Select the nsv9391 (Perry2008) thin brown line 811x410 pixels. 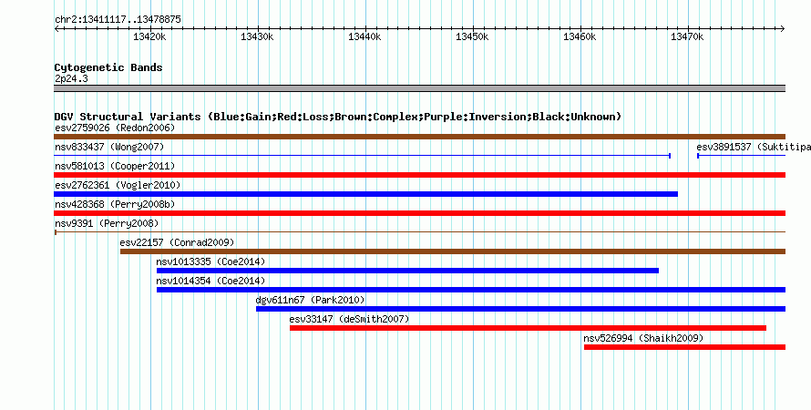(419, 232)
